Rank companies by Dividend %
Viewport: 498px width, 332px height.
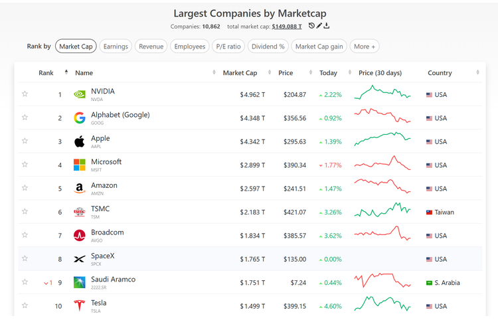(x=268, y=46)
